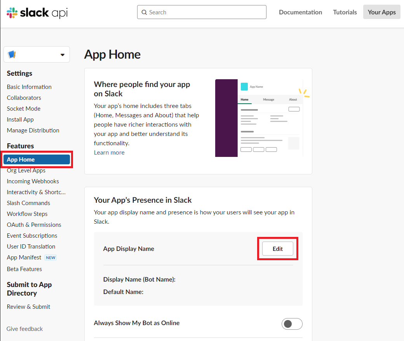Image resolution: width=404 pixels, height=341 pixels.
Task: Open the Tutorials page
Action: coord(345,12)
